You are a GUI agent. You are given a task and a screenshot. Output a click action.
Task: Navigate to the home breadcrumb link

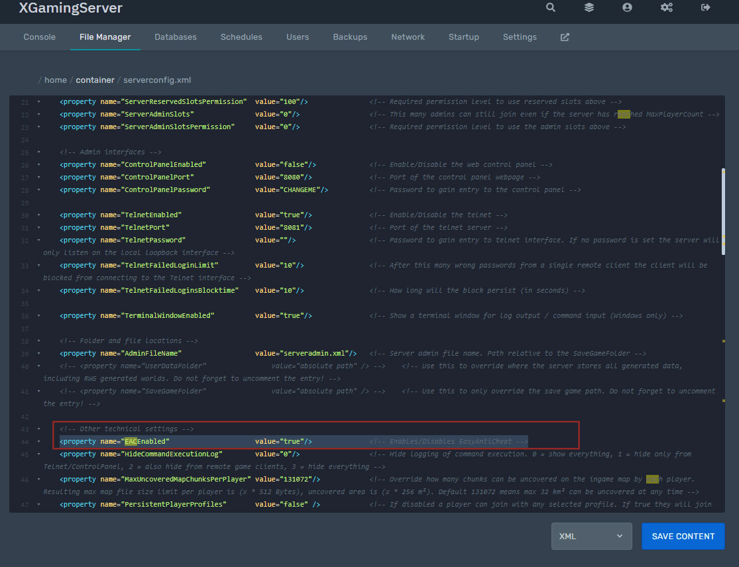(x=56, y=80)
